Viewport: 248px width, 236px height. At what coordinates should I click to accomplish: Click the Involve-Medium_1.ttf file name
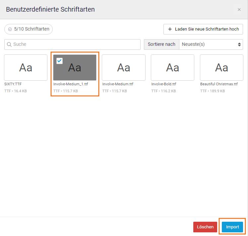coord(71,84)
